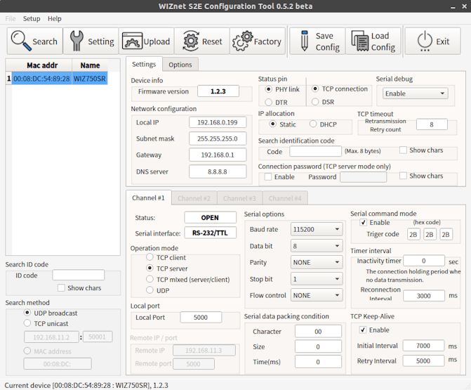Click the Save Config pencil icon
Image resolution: width=471 pixels, height=390 pixels.
point(304,41)
